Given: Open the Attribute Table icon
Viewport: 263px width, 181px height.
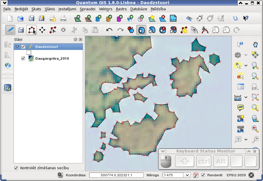Looking at the screenshot, I should [240, 87].
